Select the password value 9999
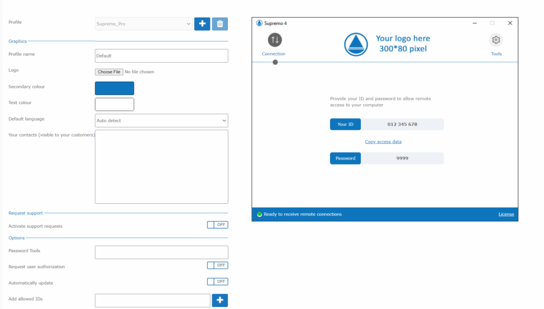The height and width of the screenshot is (309, 544). click(x=402, y=158)
